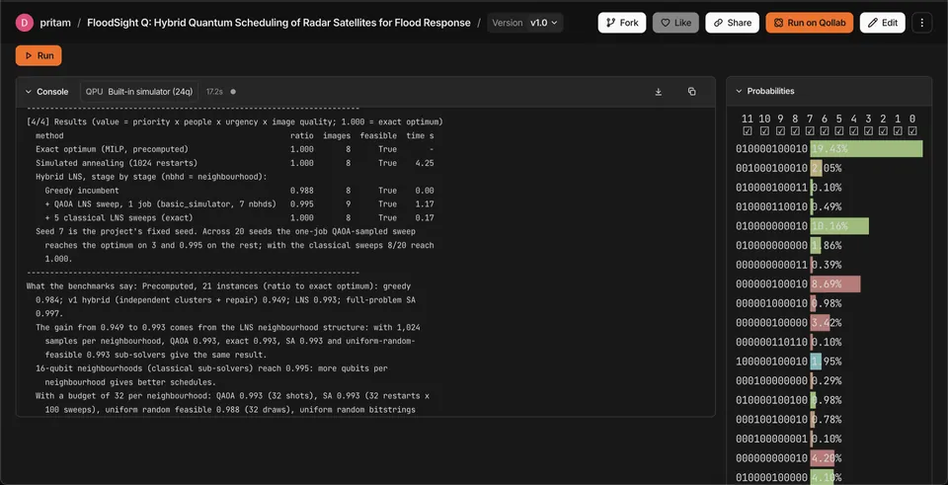The height and width of the screenshot is (485, 948).
Task: Click the Fork button
Action: 622,23
